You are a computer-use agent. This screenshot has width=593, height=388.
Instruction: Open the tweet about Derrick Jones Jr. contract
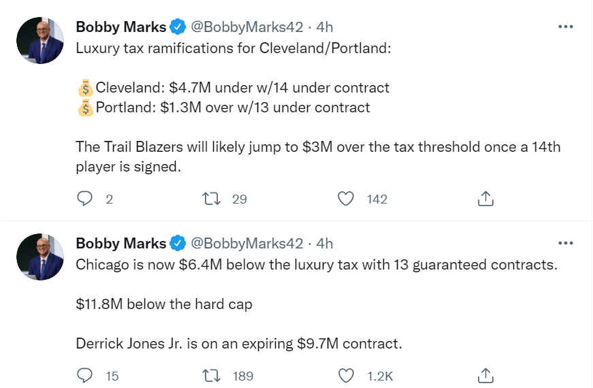(x=239, y=344)
